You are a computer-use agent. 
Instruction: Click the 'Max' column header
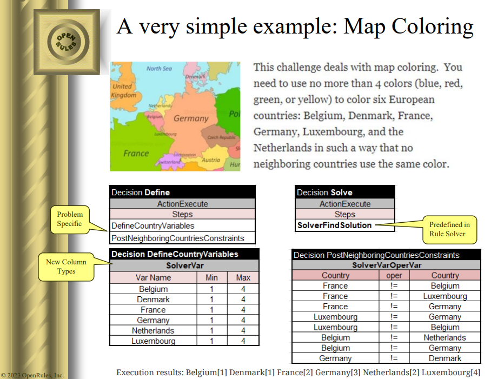pyautogui.click(x=243, y=278)
